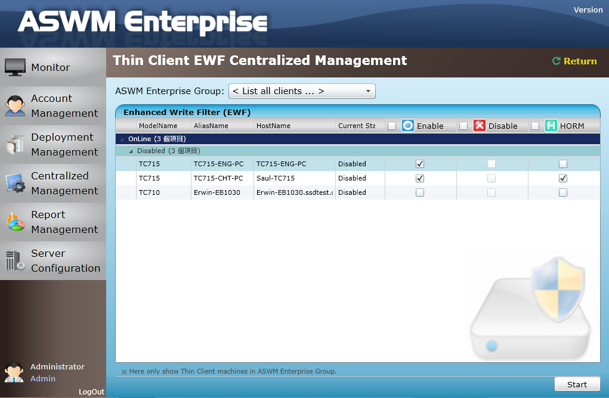The height and width of the screenshot is (398, 609).
Task: Tick the Enable column header checkbox
Action: coord(392,126)
